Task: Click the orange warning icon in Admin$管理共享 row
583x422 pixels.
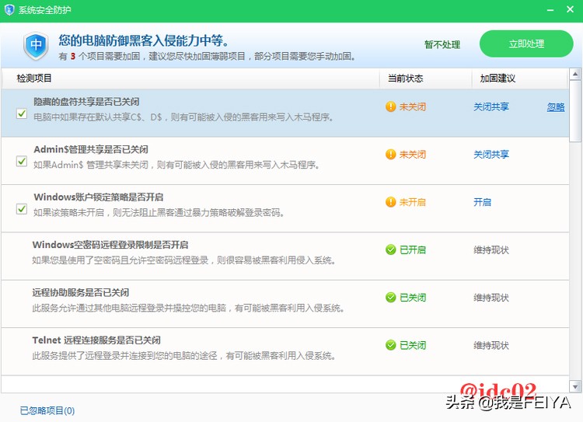Action: tap(390, 155)
